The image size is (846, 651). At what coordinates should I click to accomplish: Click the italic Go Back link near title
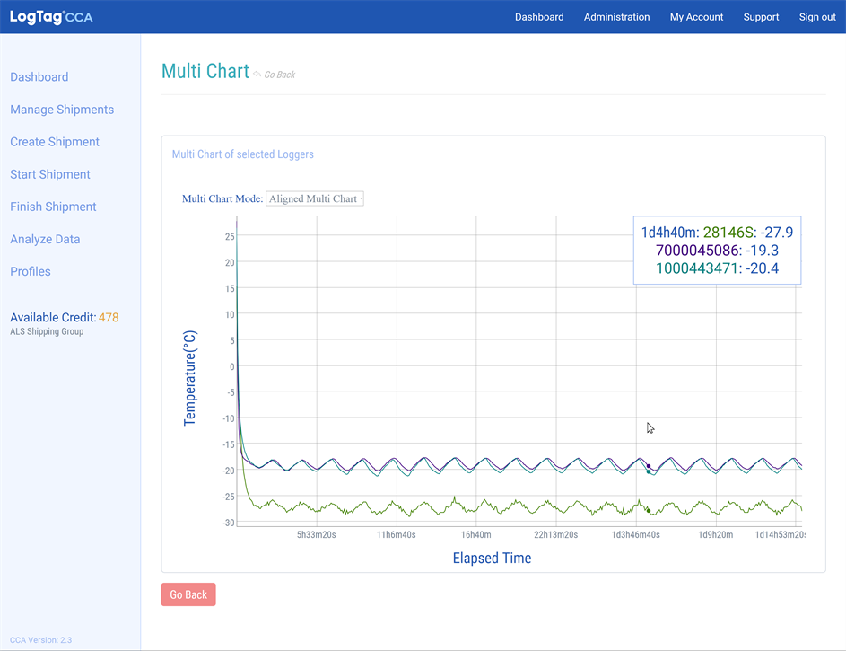[279, 75]
